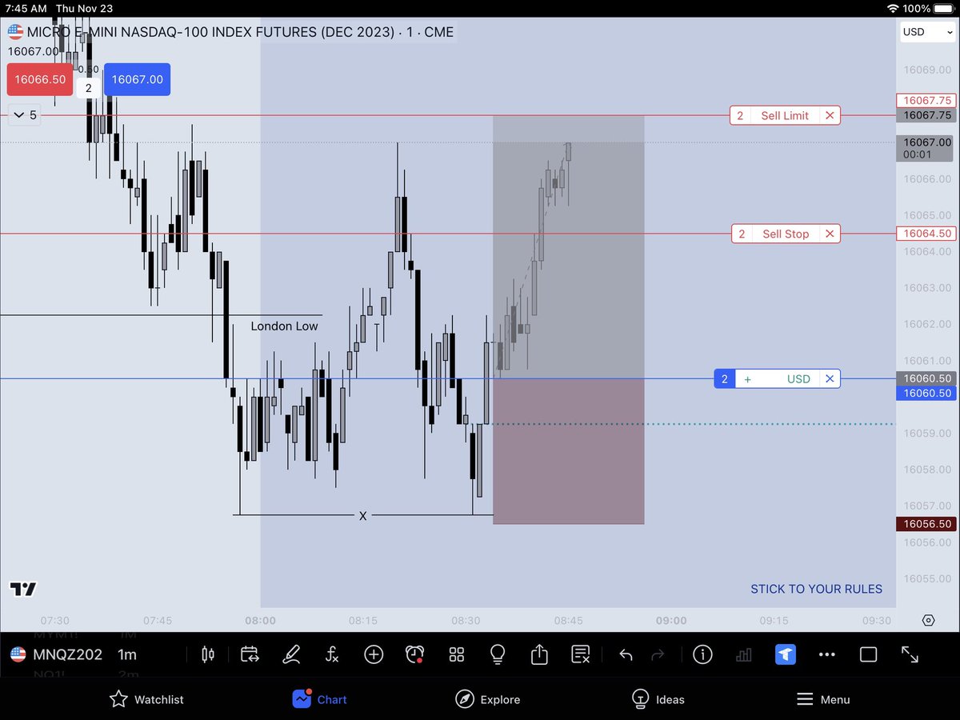The width and height of the screenshot is (960, 720).
Task: Select the London Low text label
Action: point(284,326)
